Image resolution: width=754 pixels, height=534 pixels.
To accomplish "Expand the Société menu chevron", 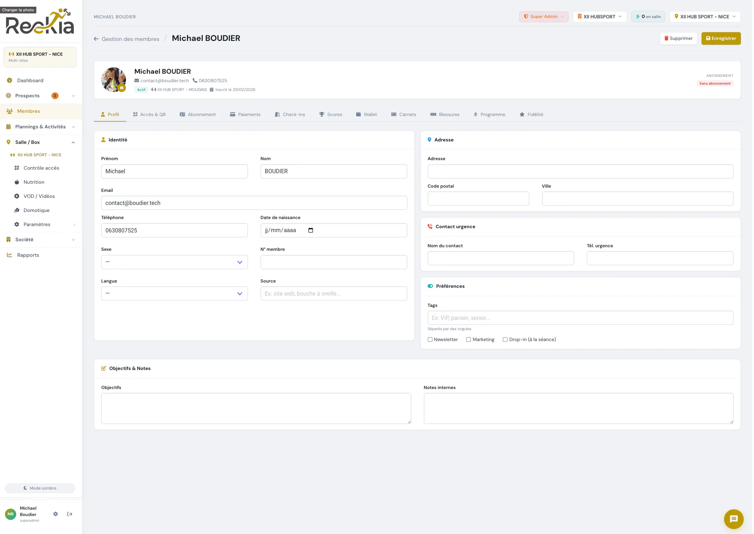I will point(73,240).
